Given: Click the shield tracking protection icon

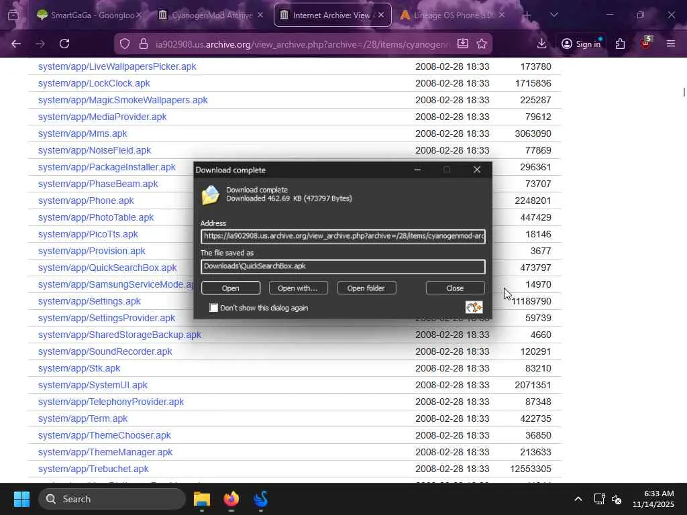Looking at the screenshot, I should (125, 44).
